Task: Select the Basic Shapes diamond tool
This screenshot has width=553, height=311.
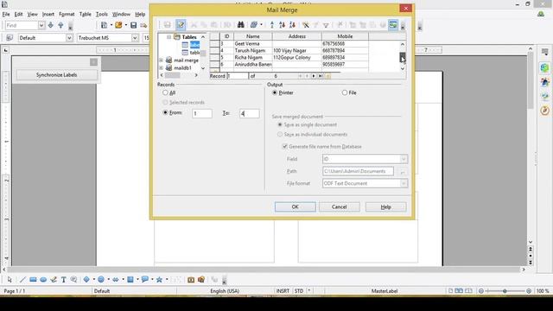Action: coord(86,280)
